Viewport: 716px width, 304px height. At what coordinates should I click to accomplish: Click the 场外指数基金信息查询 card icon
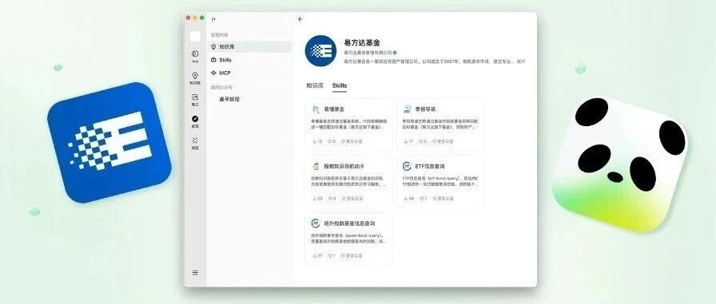click(316, 223)
